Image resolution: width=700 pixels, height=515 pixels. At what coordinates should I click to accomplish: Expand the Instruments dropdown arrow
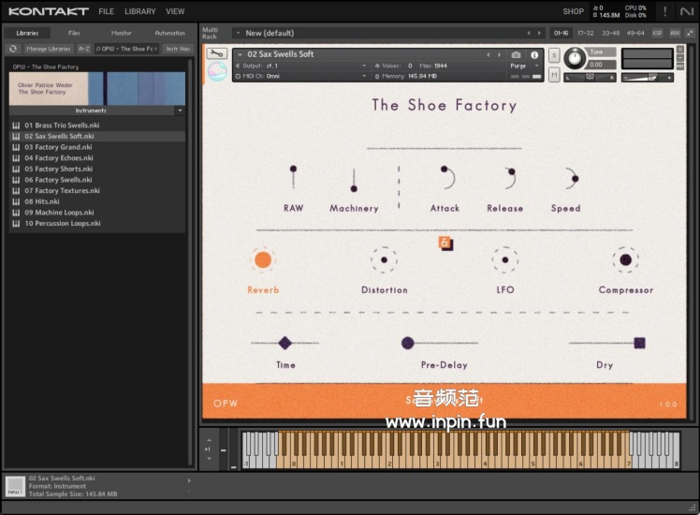[180, 110]
